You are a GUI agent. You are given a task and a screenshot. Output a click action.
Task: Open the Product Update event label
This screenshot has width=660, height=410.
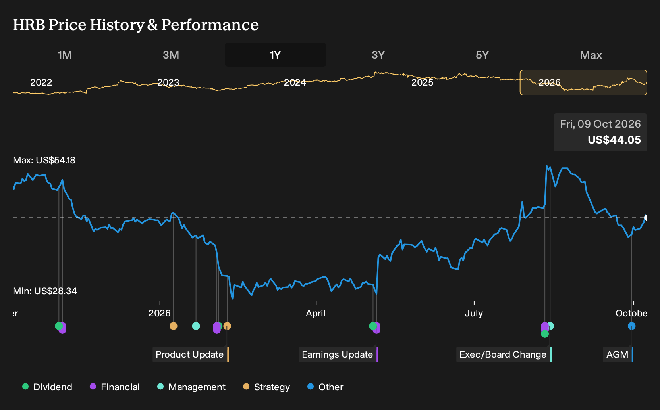(x=191, y=354)
